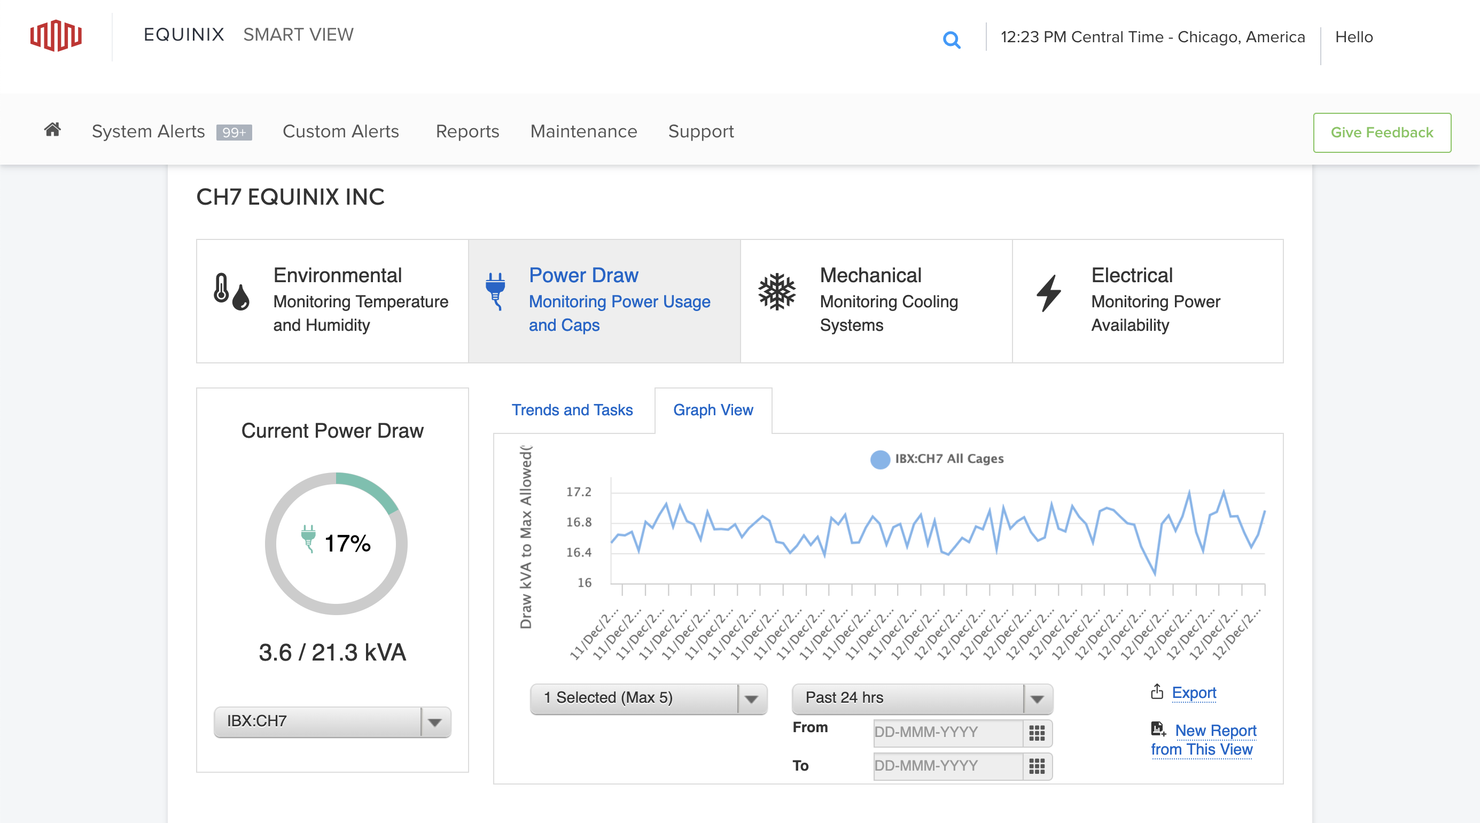The image size is (1480, 823).
Task: Go home via the house icon
Action: point(52,130)
